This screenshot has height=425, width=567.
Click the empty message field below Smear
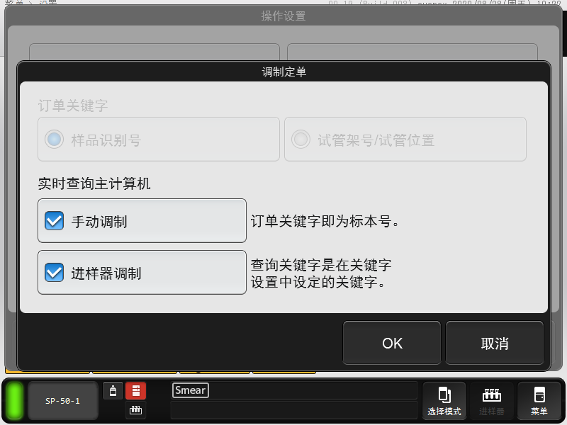293,410
